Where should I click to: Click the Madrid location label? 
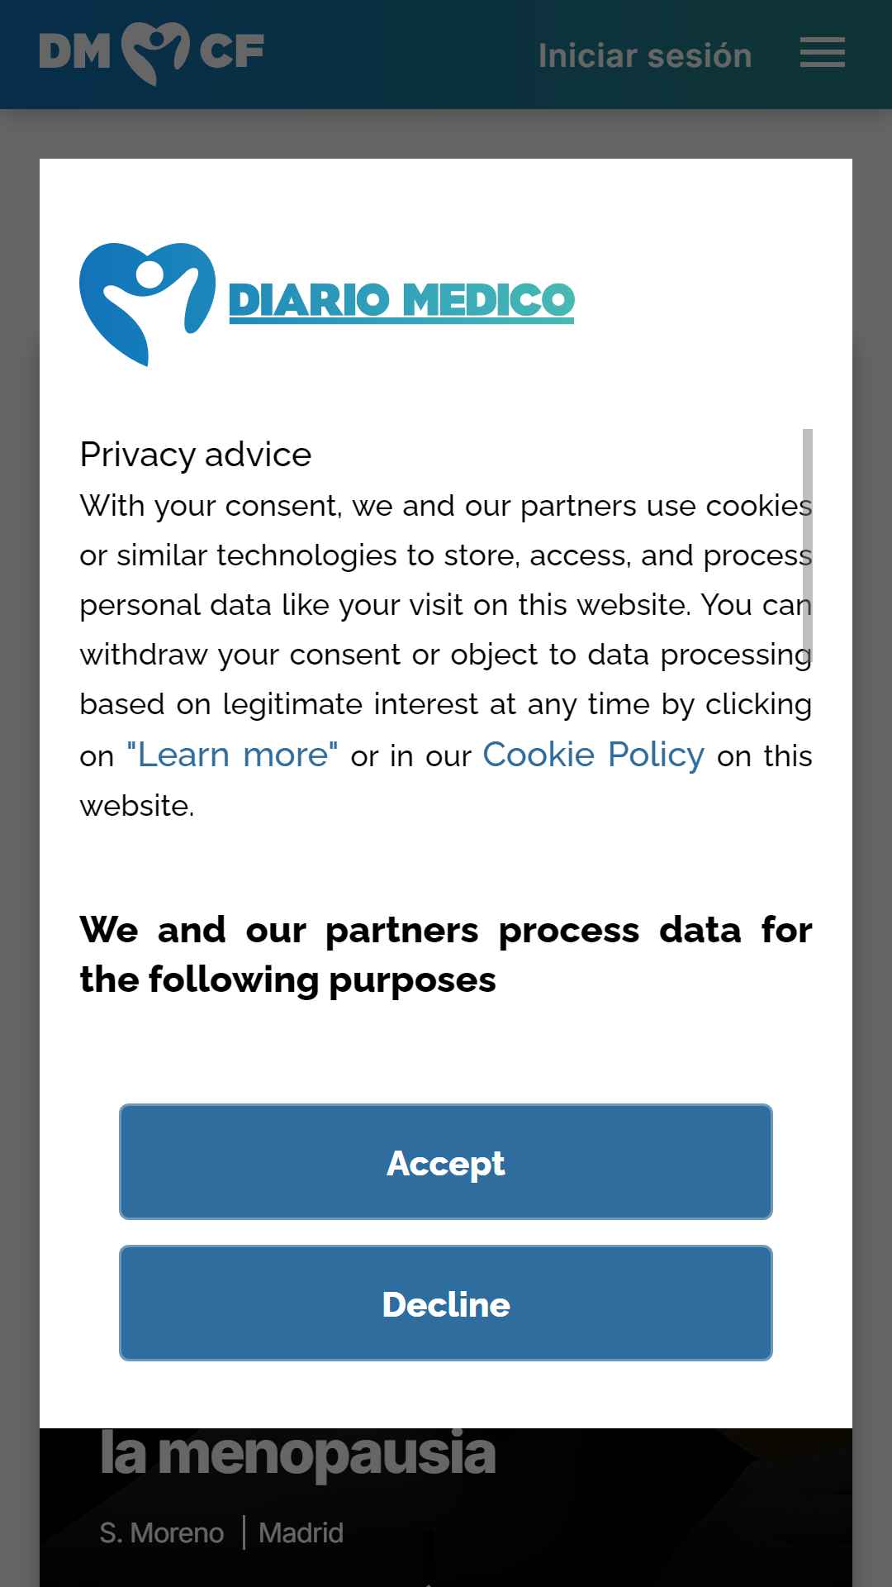[301, 1533]
